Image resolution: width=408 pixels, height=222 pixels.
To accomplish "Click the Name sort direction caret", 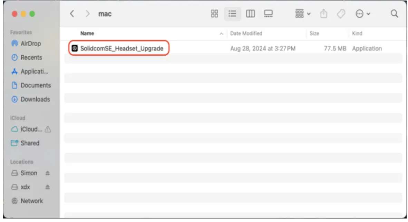I will [x=221, y=34].
